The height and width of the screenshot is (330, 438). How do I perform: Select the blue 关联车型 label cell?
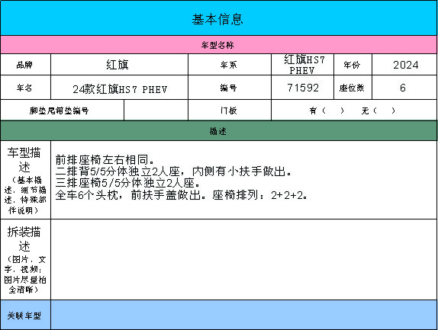tap(25, 315)
